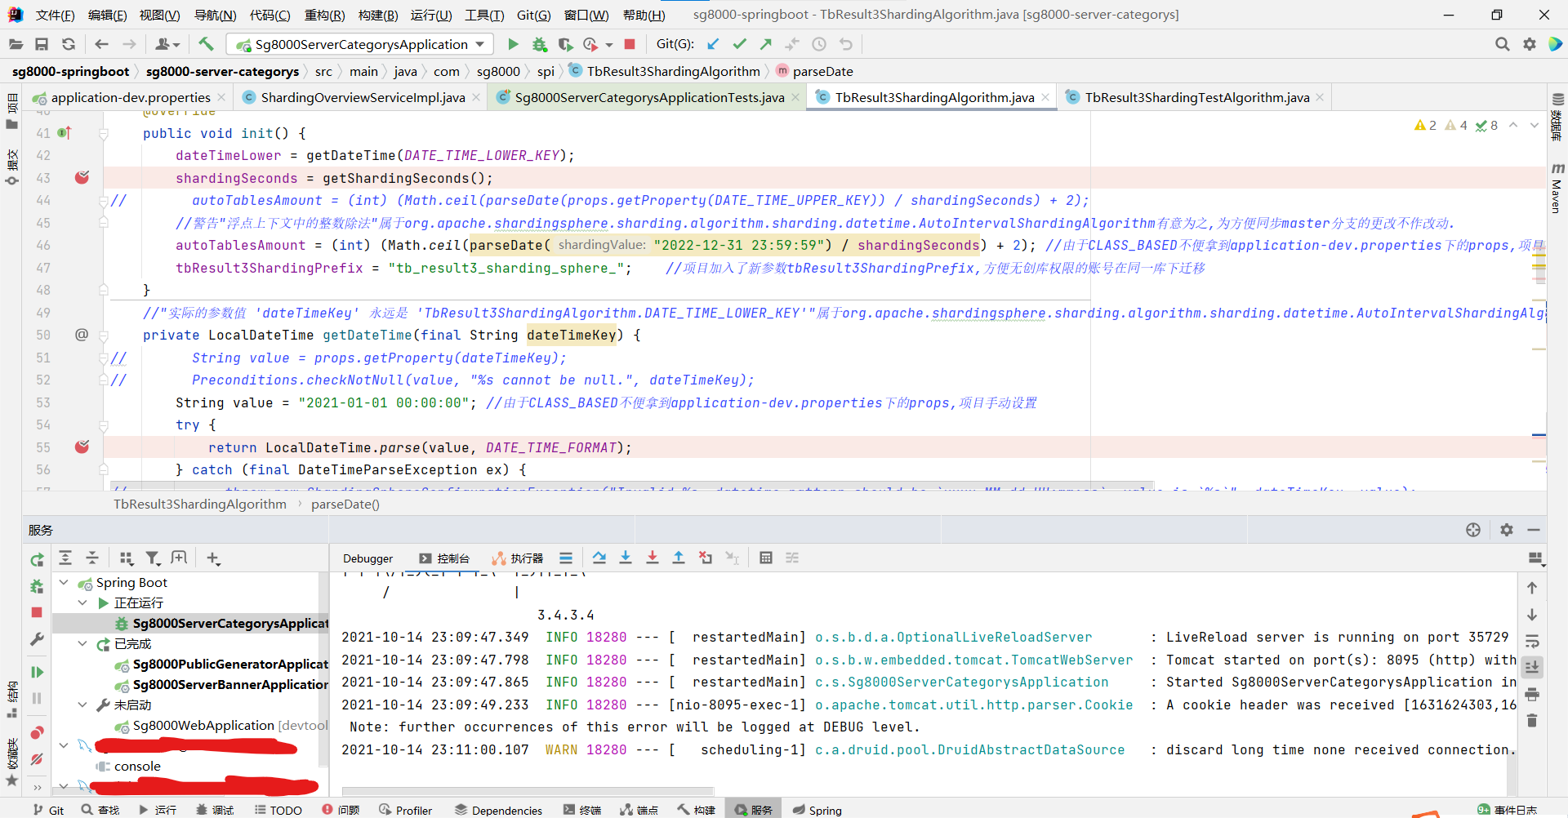Click the parseDate breadcrumb link
1568x818 pixels.
822,71
